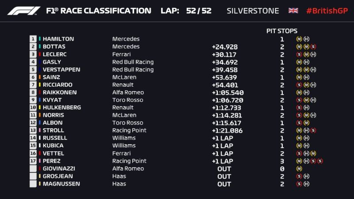Click the #BritishGP hashtag
This screenshot has height=199, width=354.
coord(327,11)
